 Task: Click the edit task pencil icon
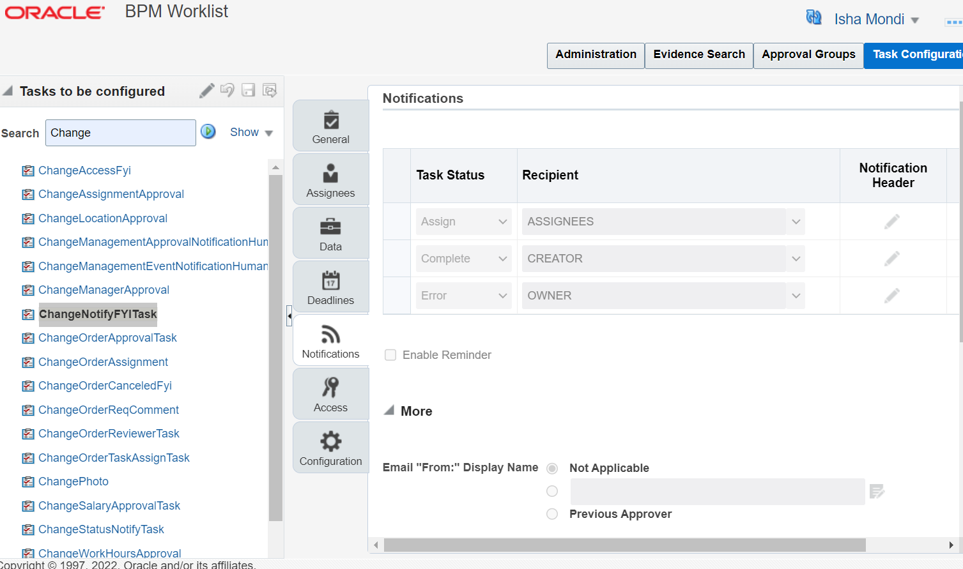206,90
